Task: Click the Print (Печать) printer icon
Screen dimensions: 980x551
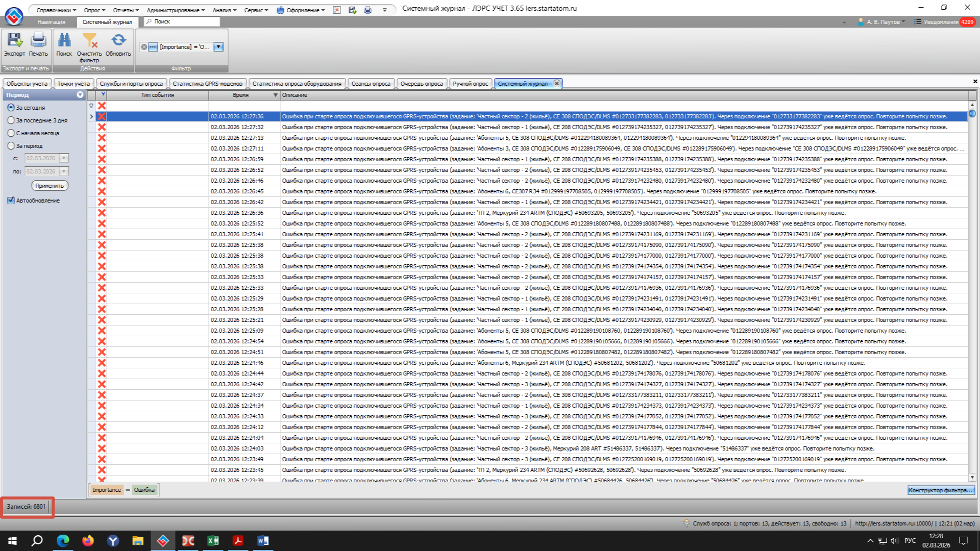Action: 38,41
